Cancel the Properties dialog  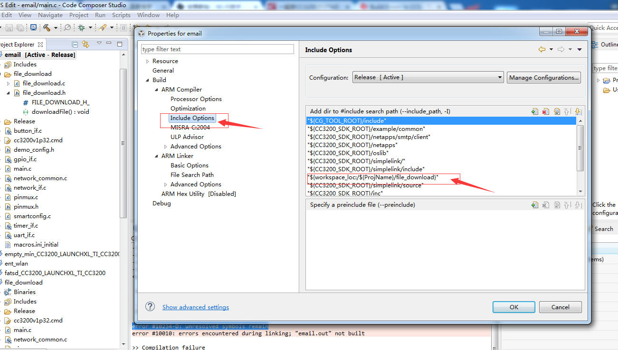point(561,307)
